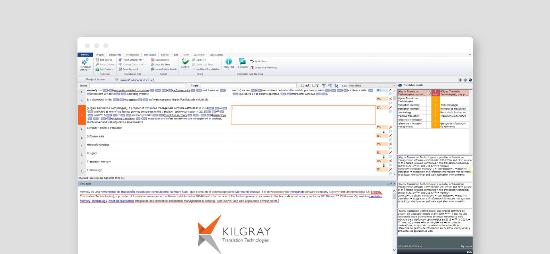
Task: Apply the filter funnel above the grid
Action: (x=324, y=86)
